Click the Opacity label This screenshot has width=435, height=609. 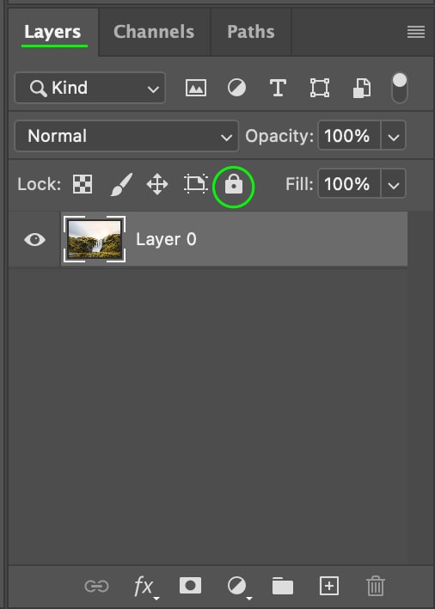(279, 136)
